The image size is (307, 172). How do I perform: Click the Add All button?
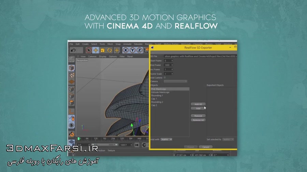point(198,104)
